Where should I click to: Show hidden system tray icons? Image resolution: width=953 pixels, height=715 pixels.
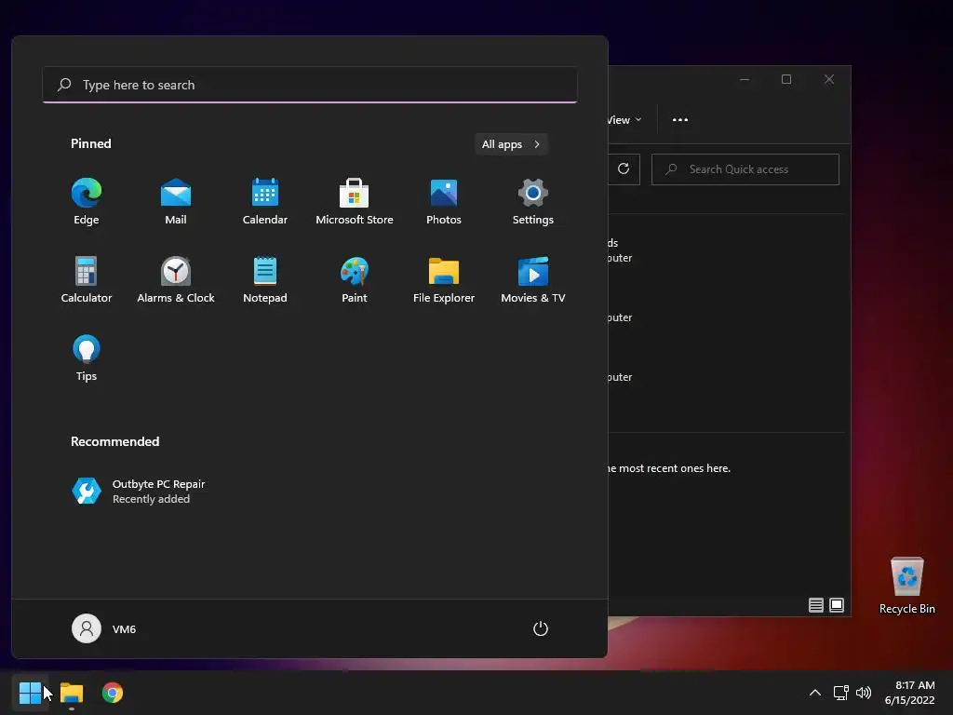815,693
